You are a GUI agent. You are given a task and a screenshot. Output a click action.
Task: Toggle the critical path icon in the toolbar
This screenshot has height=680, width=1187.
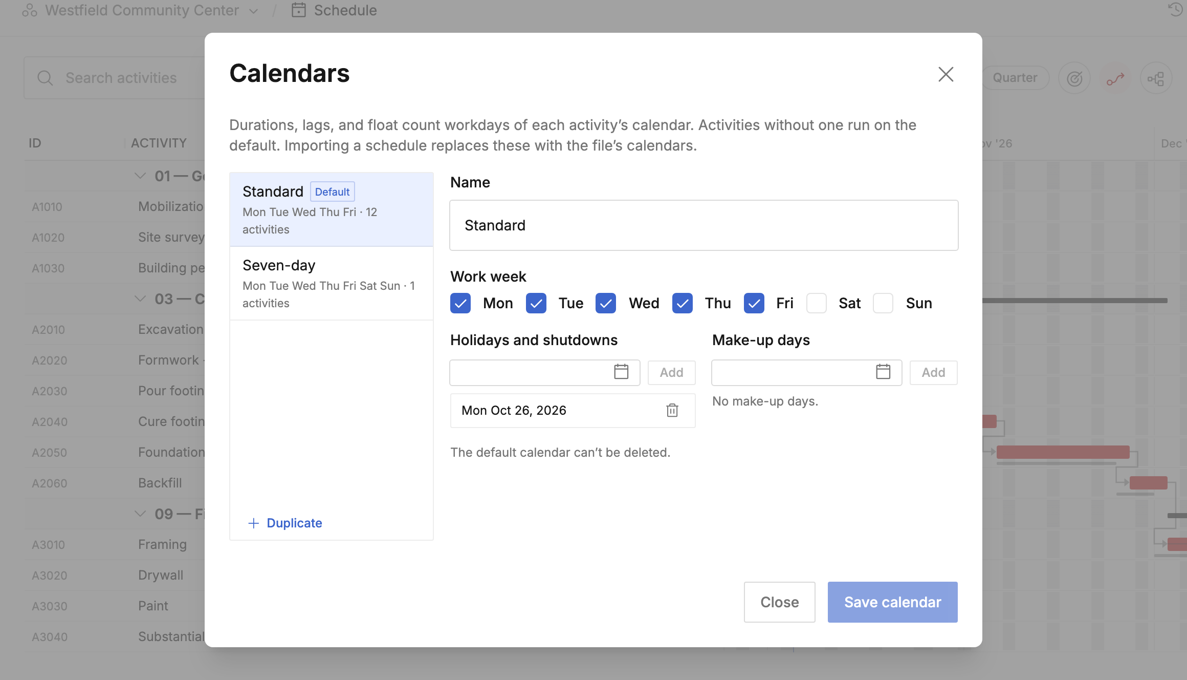(1115, 78)
